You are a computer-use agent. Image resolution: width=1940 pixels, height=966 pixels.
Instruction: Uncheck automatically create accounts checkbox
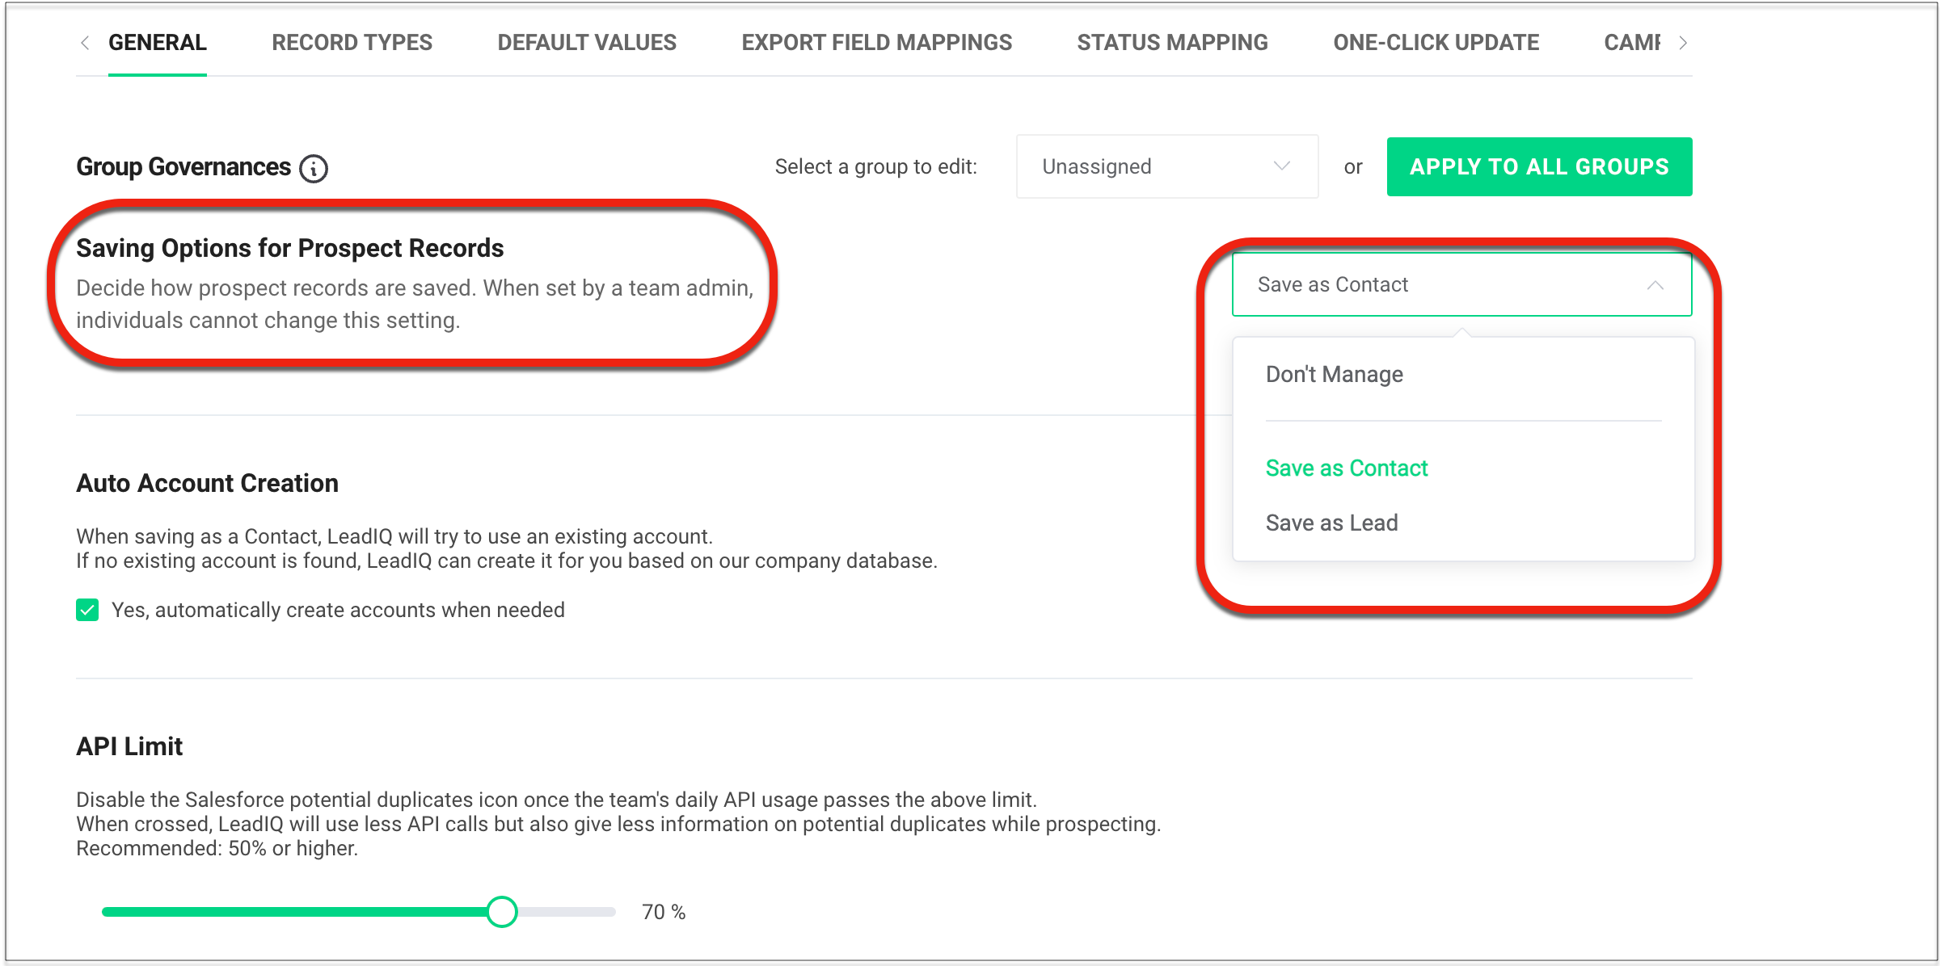(x=87, y=610)
